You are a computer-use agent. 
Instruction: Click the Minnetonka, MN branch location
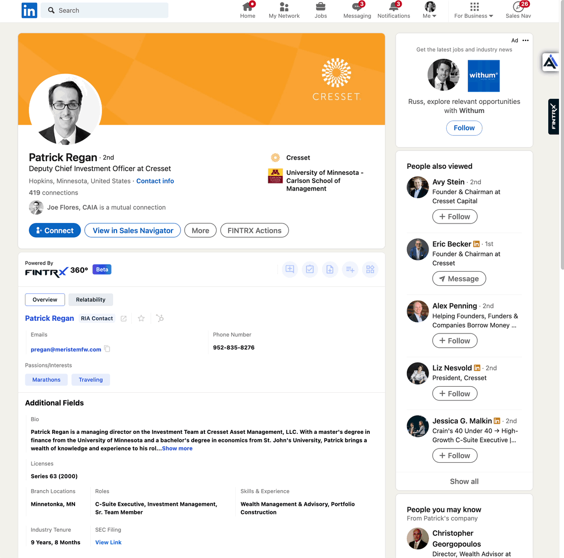click(53, 504)
